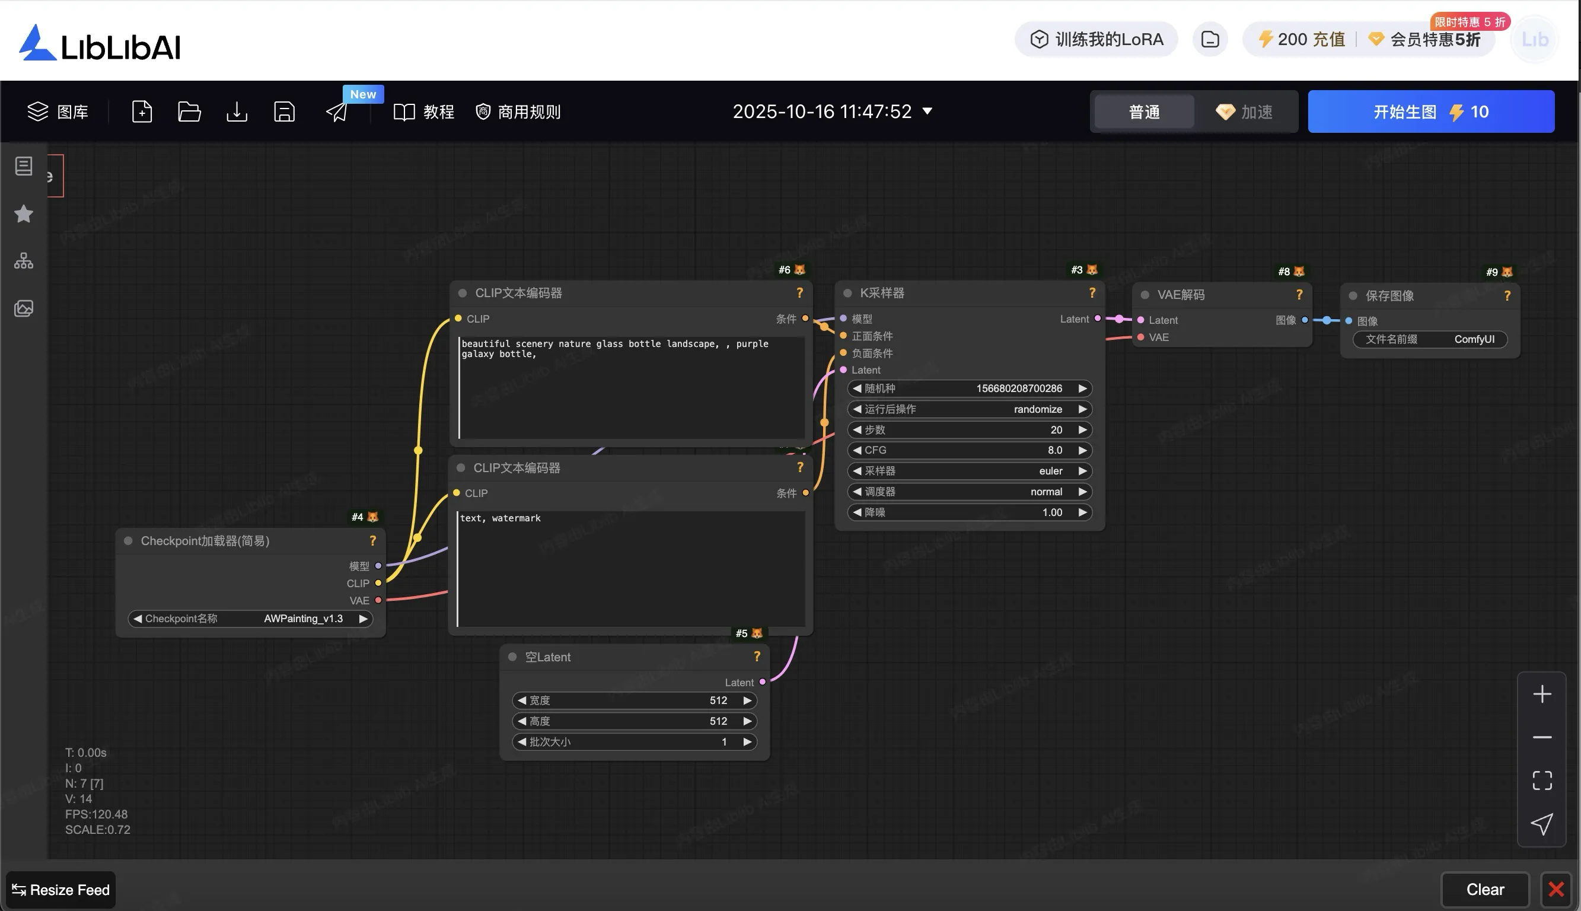Image resolution: width=1581 pixels, height=911 pixels.
Task: Open the 图库 gallery menu item
Action: (58, 112)
